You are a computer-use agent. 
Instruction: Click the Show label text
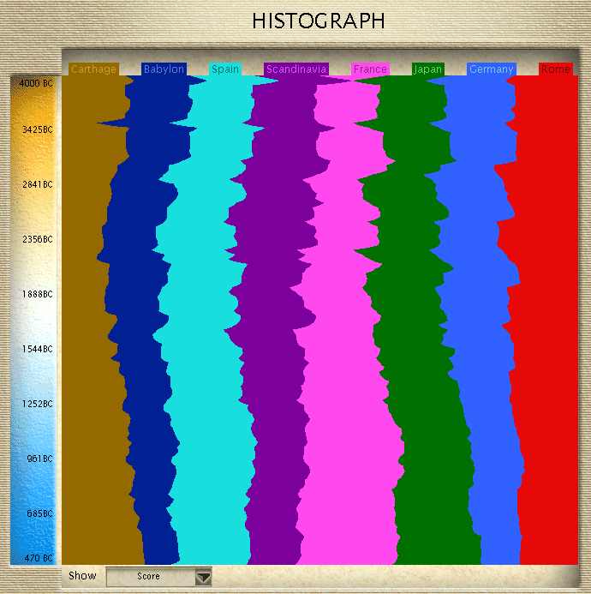coord(82,576)
